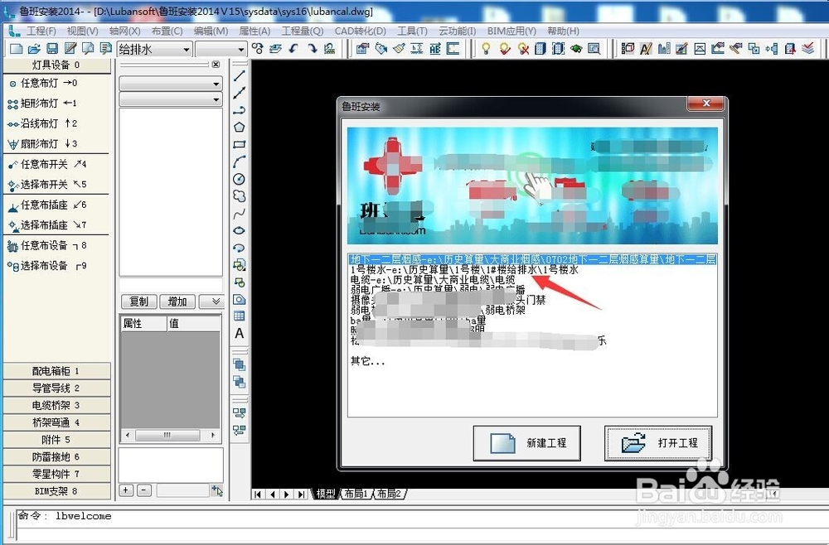Click the pick-object cursor icon in panel
Image resolution: width=829 pixels, height=545 pixels.
coord(216,490)
